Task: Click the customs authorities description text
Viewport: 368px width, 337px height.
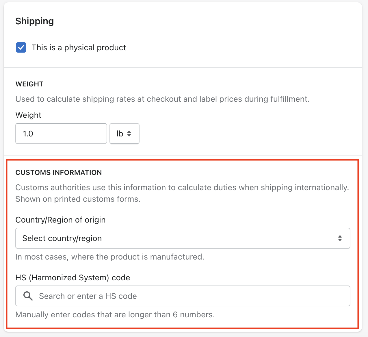Action: click(x=182, y=187)
